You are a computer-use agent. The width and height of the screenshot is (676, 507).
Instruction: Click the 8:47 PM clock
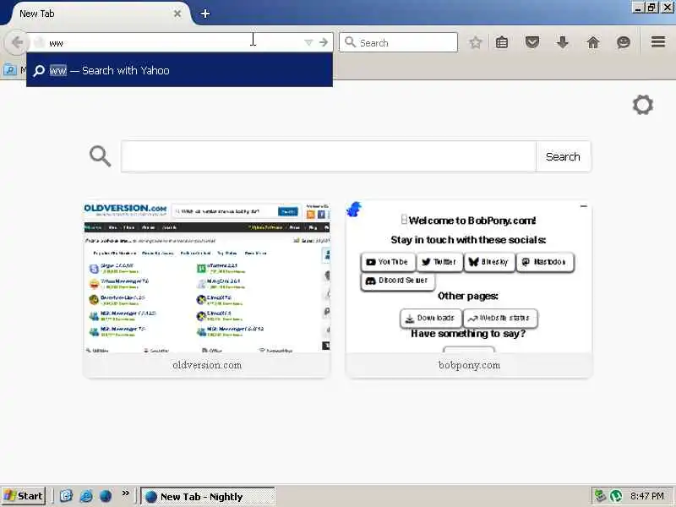(x=647, y=496)
